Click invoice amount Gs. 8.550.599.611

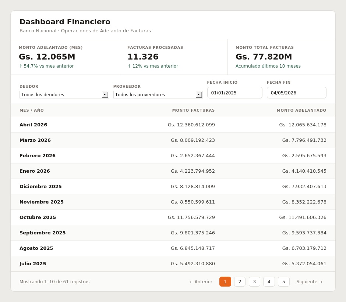(193, 202)
